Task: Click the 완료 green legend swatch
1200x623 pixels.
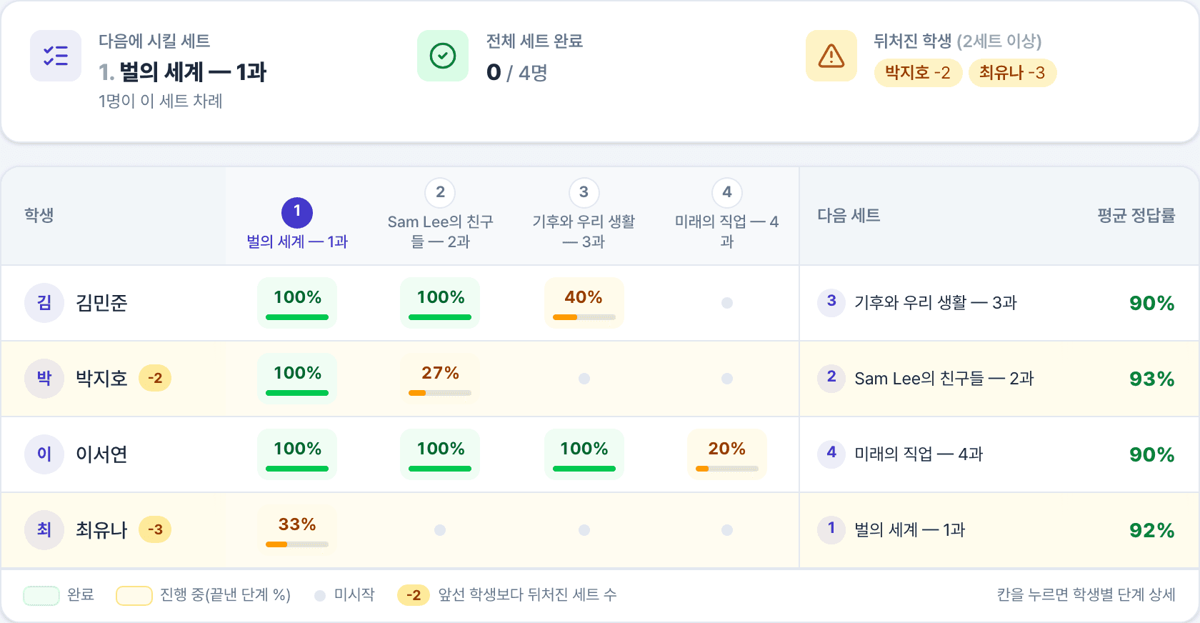Action: click(41, 596)
